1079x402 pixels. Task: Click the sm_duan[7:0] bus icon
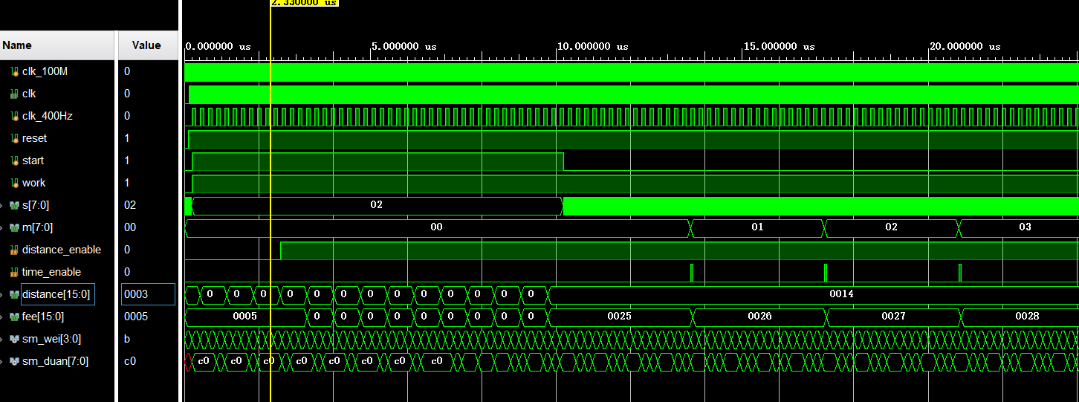14,361
